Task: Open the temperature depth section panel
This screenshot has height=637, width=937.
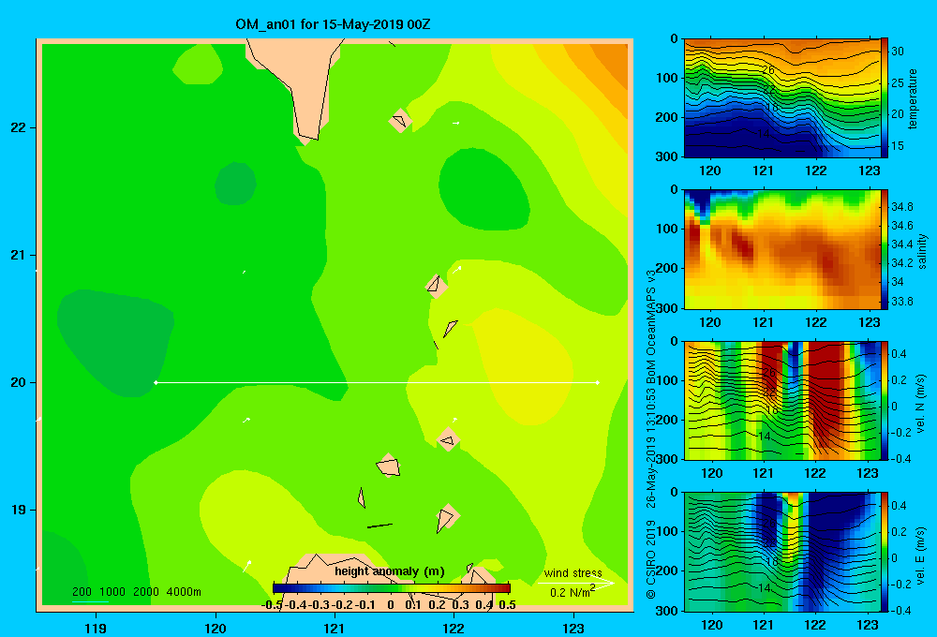Action: (782, 98)
